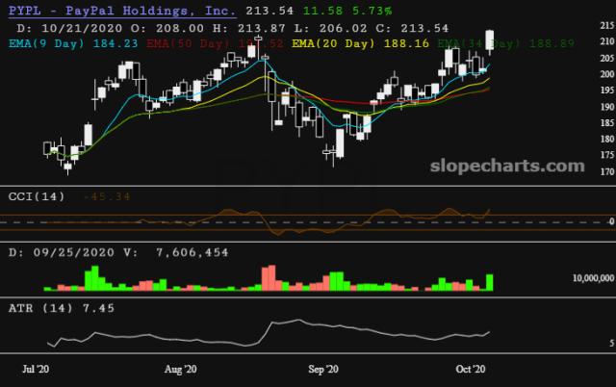Click the slopecharts.com watermark

pyautogui.click(x=508, y=165)
